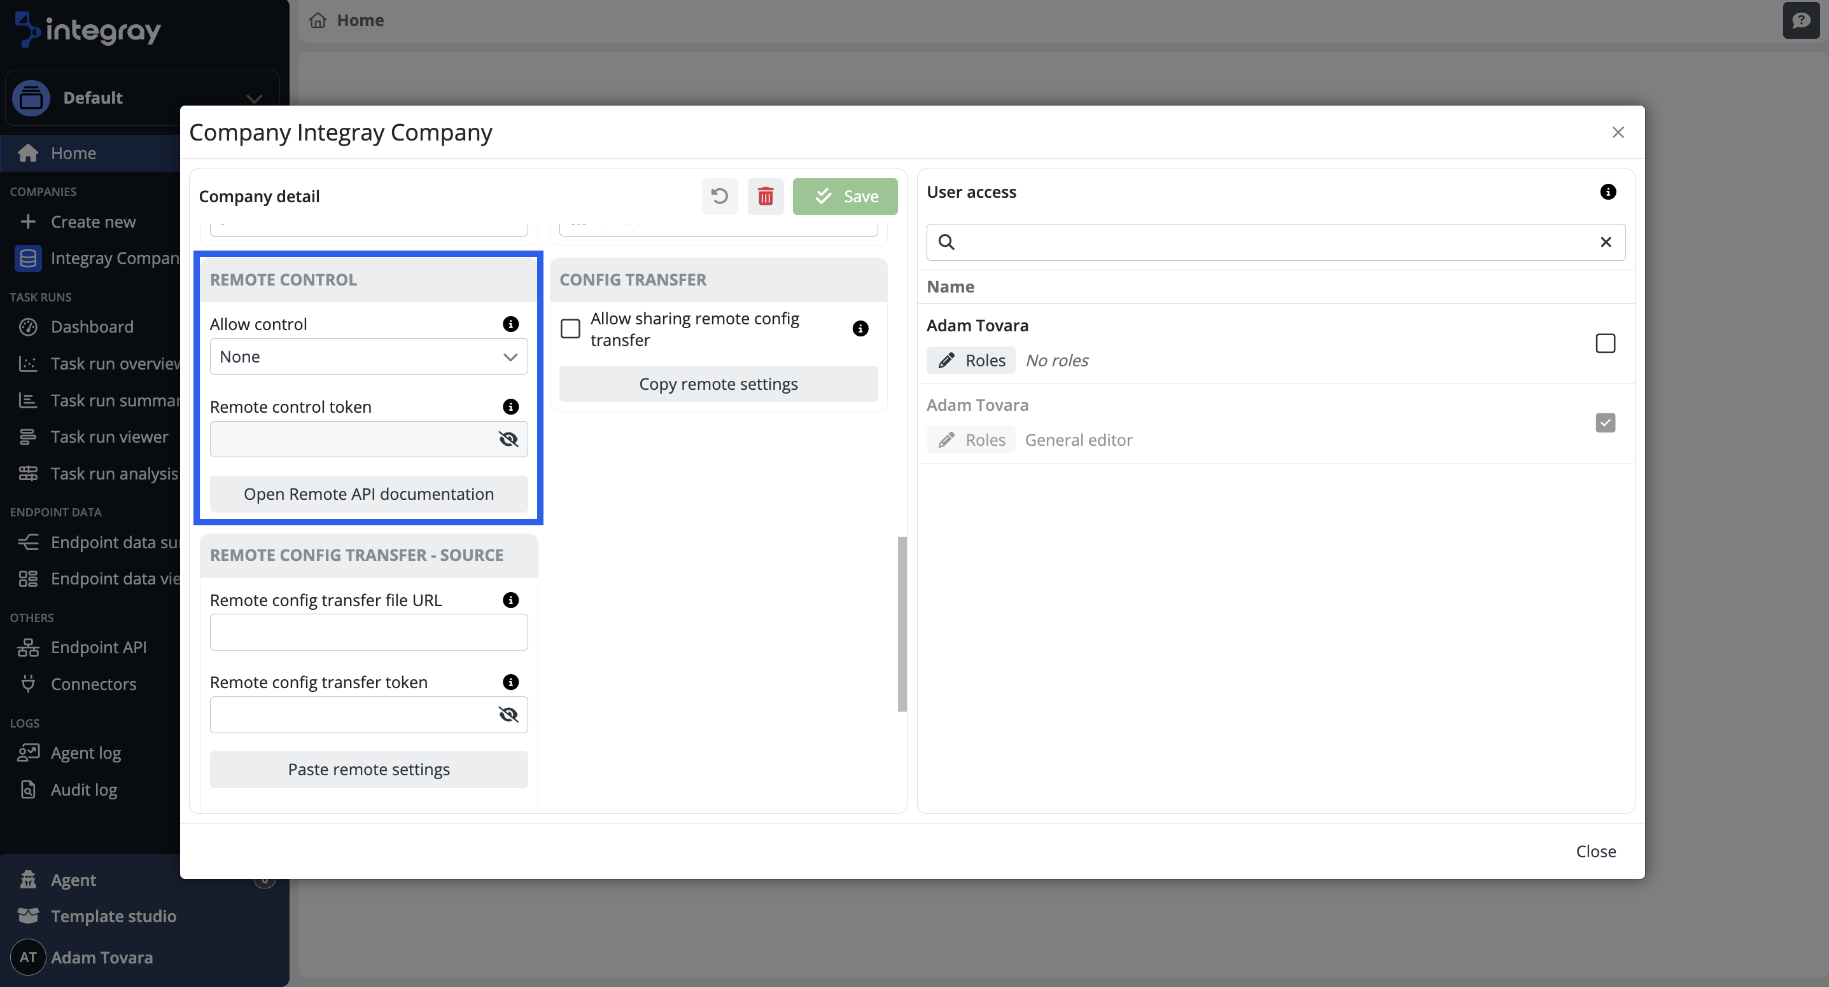The height and width of the screenshot is (987, 1829).
Task: Click Copy remote settings button
Action: (718, 384)
